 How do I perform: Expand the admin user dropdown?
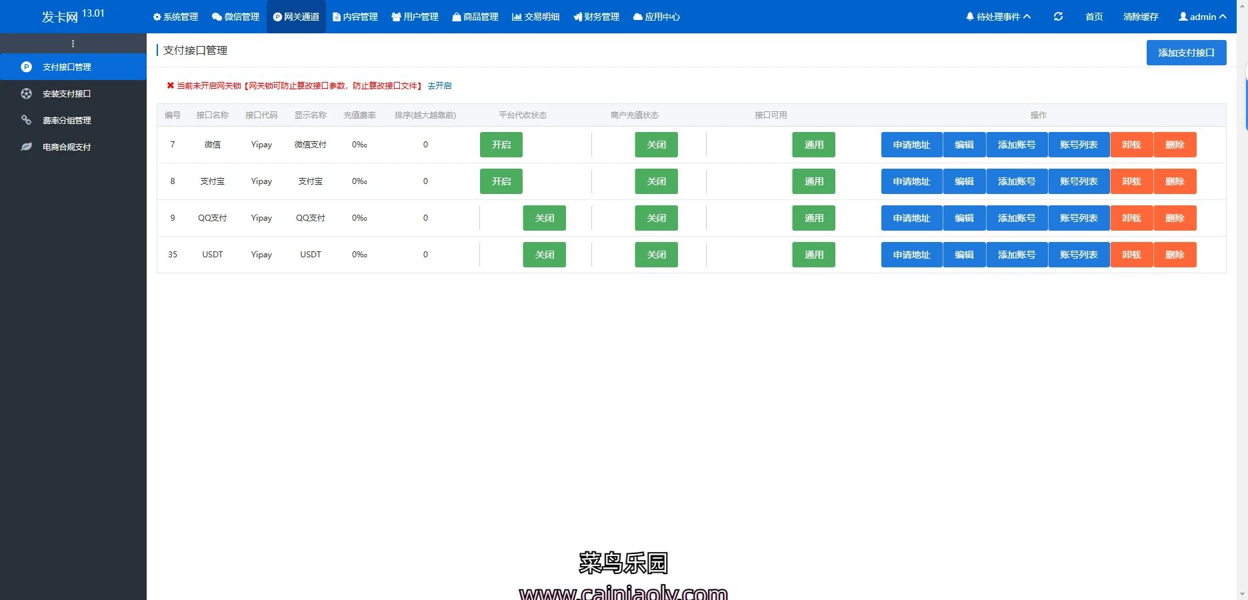(1202, 17)
